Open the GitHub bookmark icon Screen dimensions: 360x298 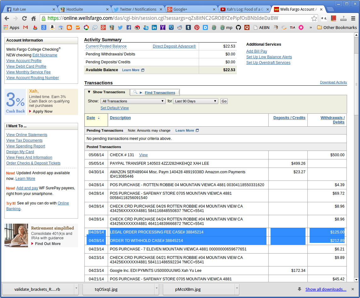click(238, 27)
